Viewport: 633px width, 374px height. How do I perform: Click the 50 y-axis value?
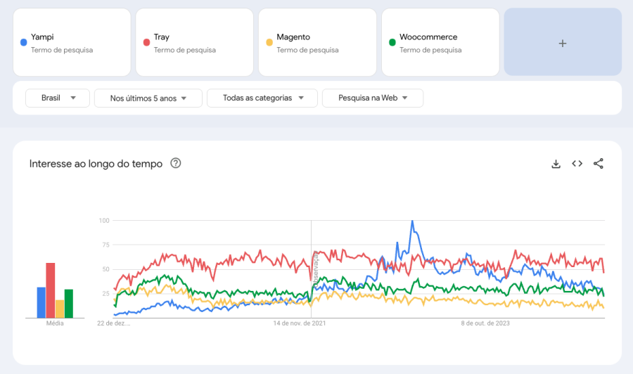(105, 269)
